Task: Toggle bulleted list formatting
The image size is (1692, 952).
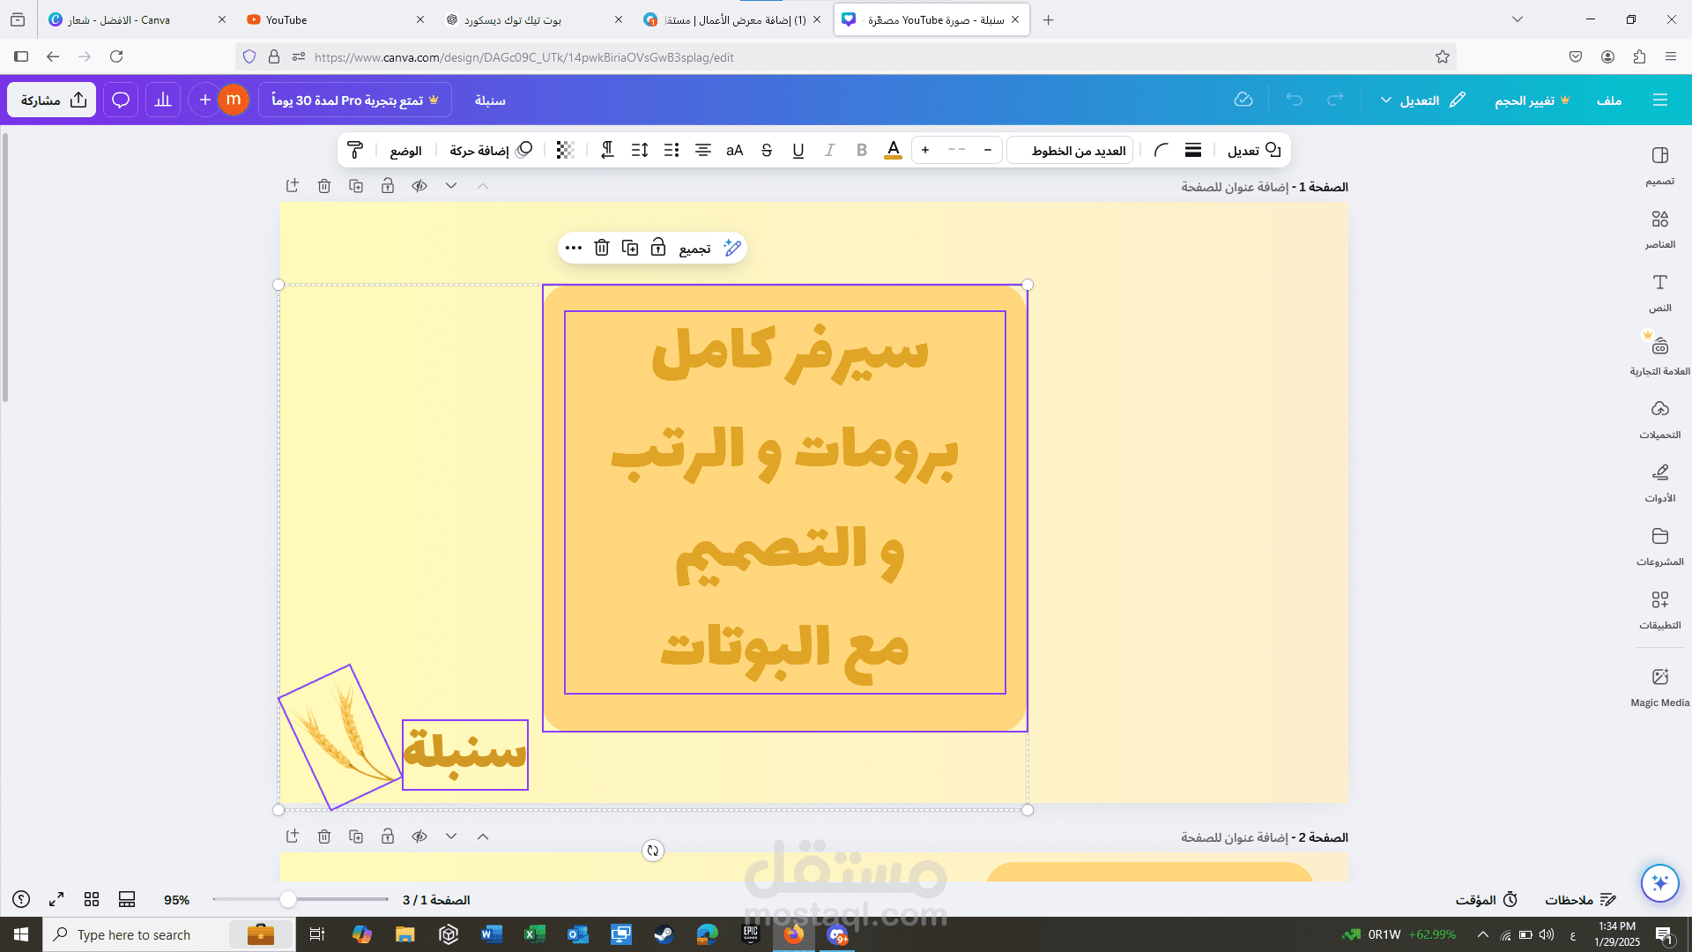Action: (x=672, y=150)
